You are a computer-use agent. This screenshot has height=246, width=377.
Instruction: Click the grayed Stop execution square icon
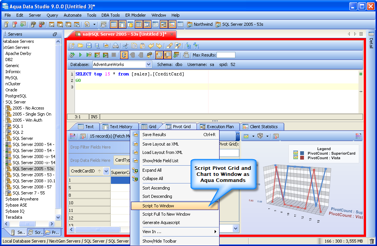[x=114, y=55]
